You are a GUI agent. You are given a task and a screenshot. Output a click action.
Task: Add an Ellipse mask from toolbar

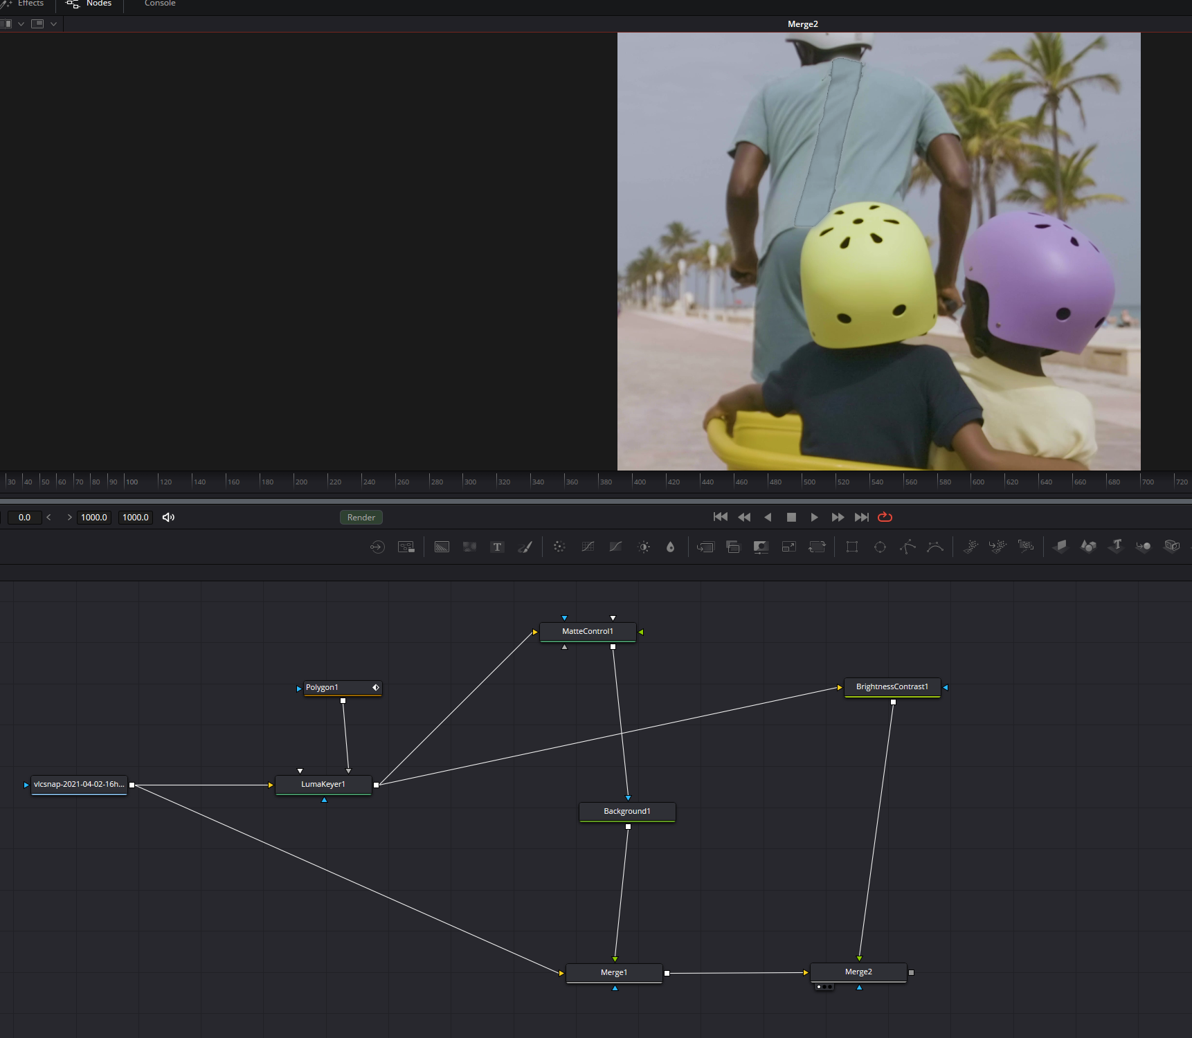point(880,547)
